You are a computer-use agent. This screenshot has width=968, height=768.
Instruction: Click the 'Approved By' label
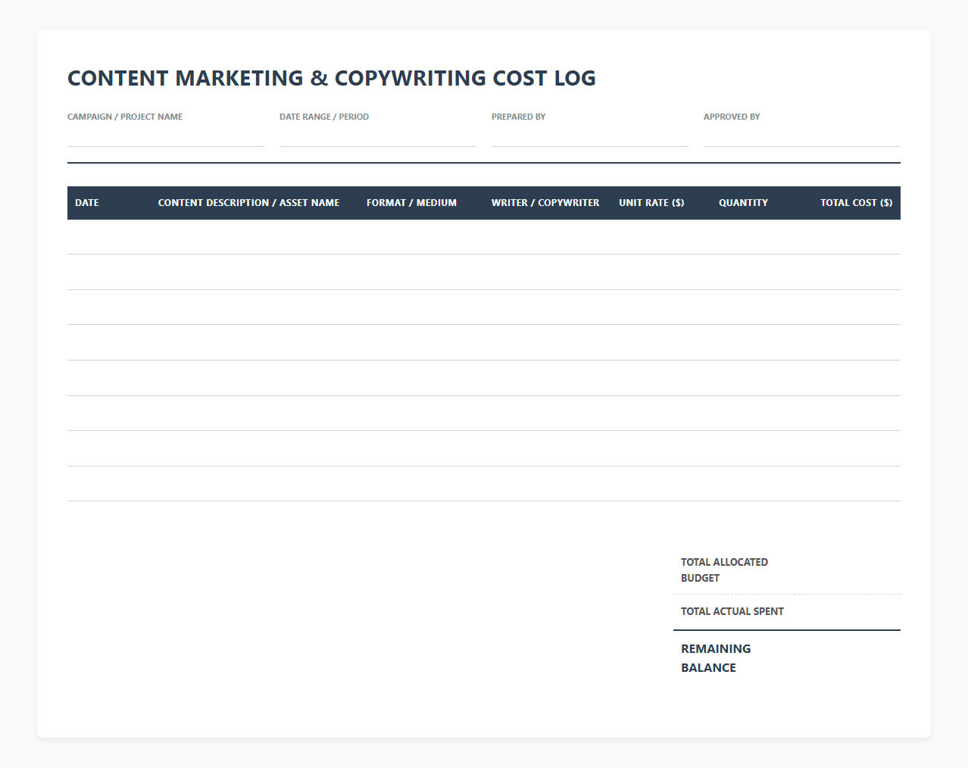coord(732,117)
